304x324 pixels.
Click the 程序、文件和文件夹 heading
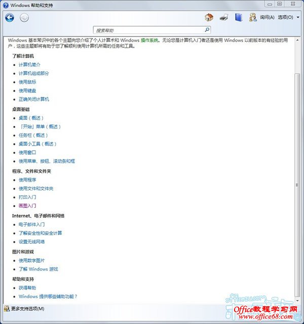point(31,171)
